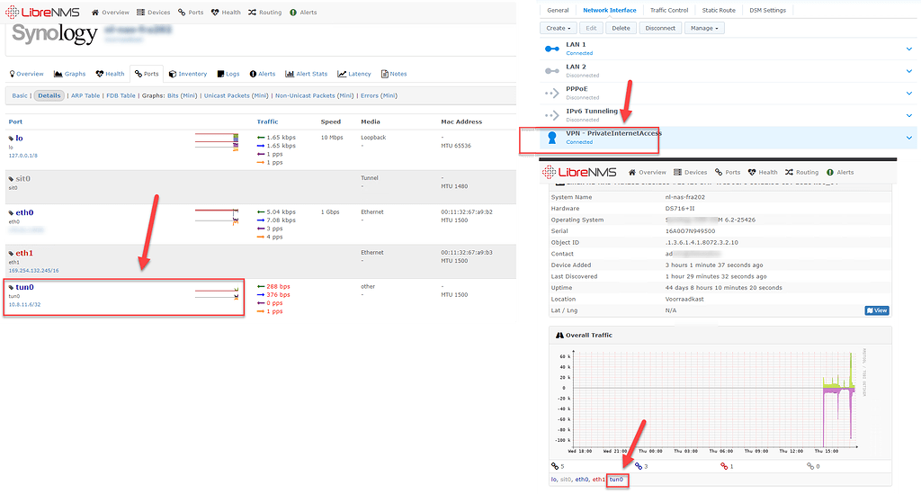Open Bits (Mini) graphs link

point(182,95)
